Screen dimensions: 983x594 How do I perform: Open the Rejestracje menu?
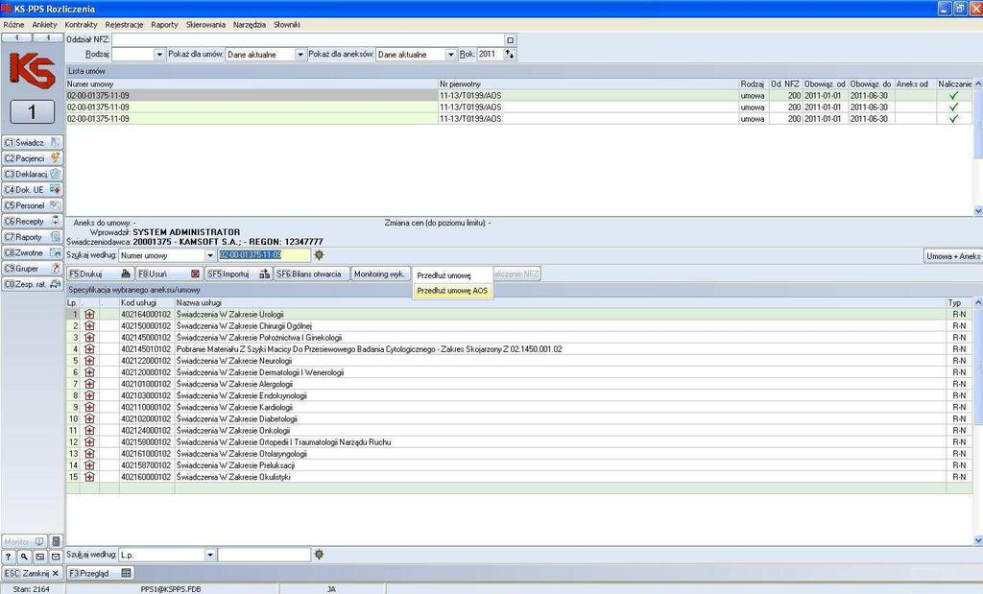pyautogui.click(x=124, y=24)
